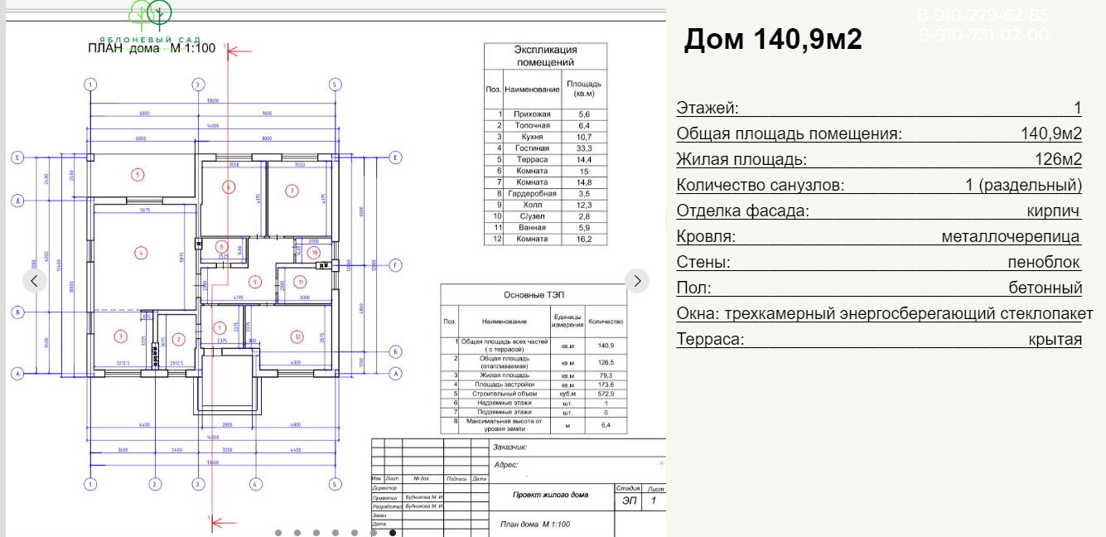The width and height of the screenshot is (1106, 537).
Task: Call phone number 8-910-731-02-00
Action: click(983, 35)
